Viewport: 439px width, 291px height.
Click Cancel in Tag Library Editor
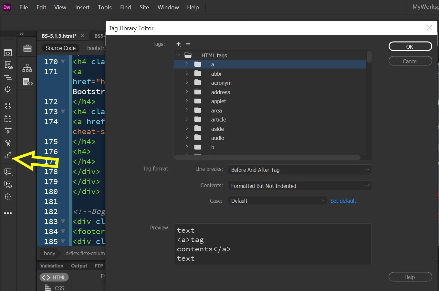click(x=410, y=61)
